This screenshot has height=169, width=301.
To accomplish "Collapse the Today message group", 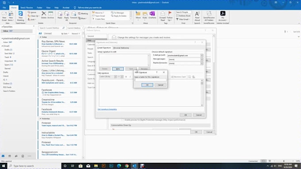I will pyautogui.click(x=40, y=37).
